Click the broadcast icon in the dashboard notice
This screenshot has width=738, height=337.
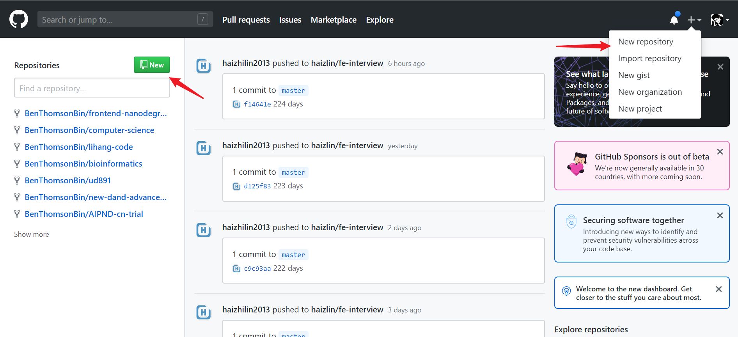click(x=566, y=291)
